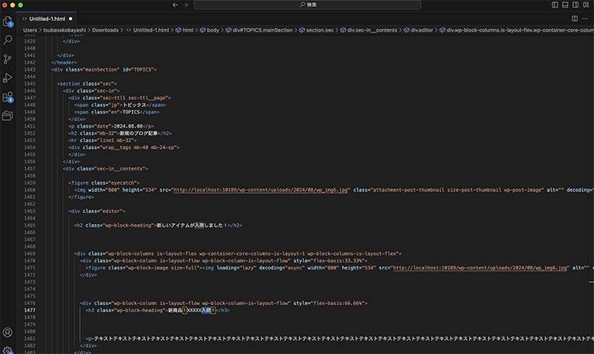Open the Extensions view
Screen dimensions: 594x354
[8, 98]
